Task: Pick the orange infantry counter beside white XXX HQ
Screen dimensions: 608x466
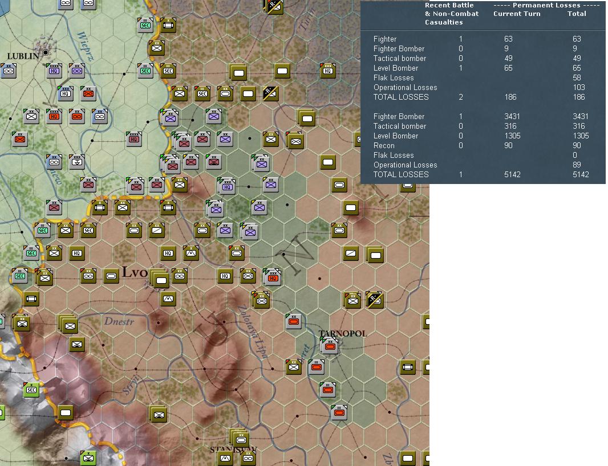Action: [88, 93]
